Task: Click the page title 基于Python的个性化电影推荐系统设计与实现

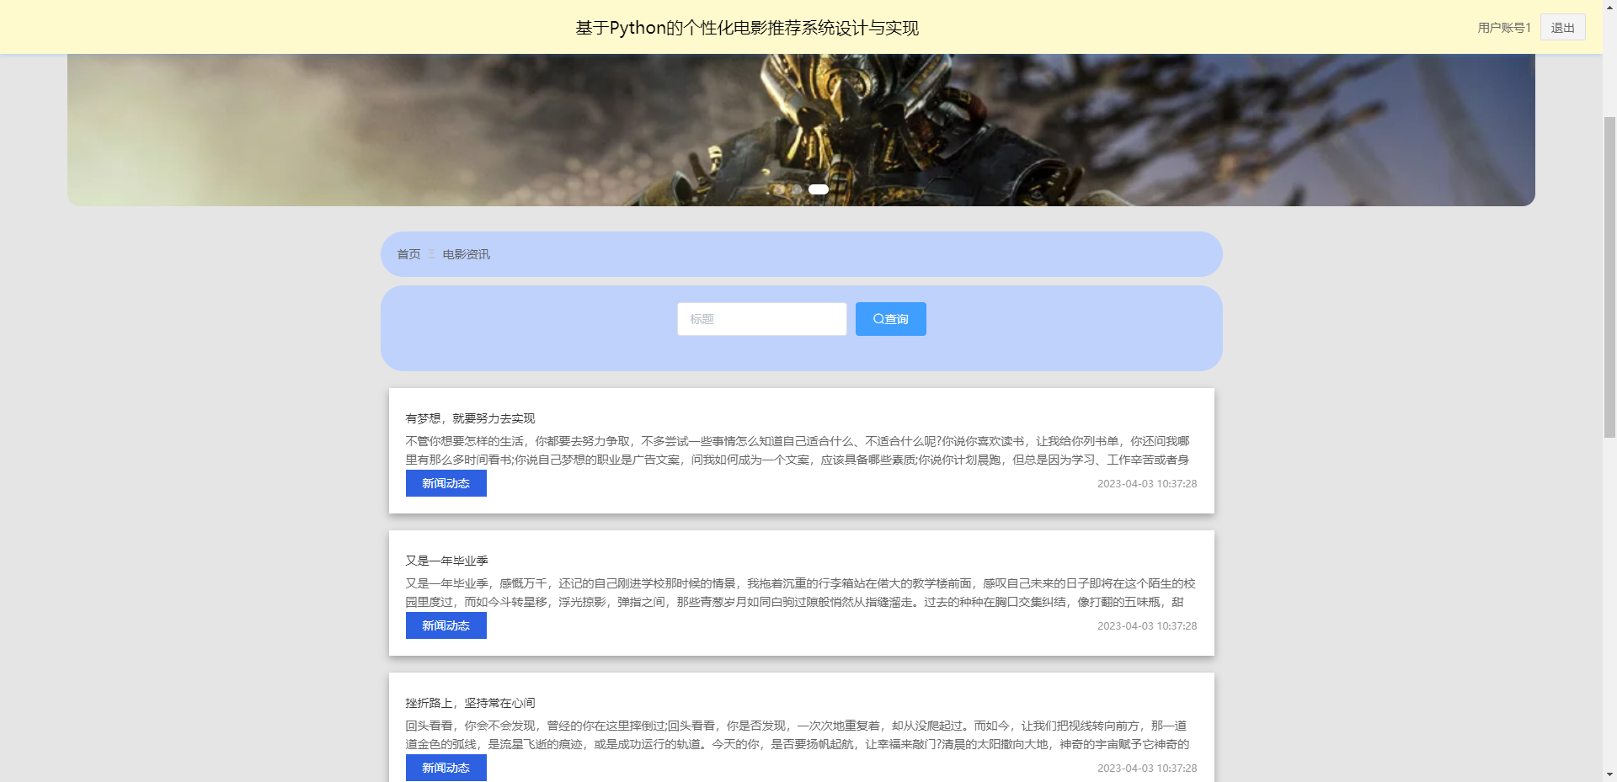Action: 747,27
